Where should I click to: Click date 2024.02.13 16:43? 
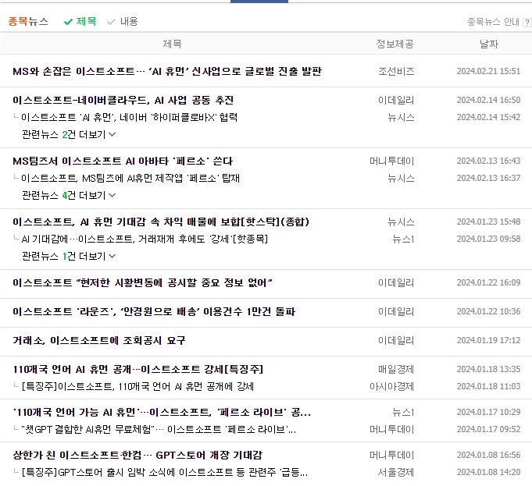pos(488,161)
